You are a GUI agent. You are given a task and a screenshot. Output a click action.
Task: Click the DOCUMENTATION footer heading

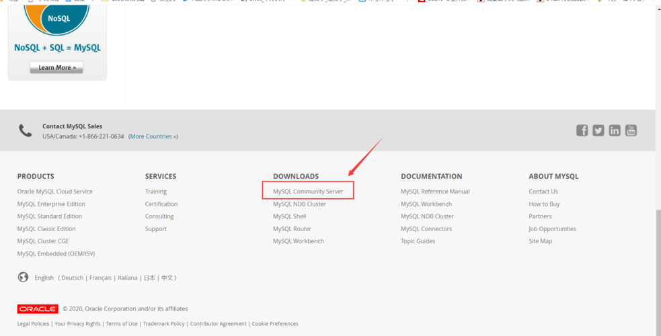pos(432,177)
